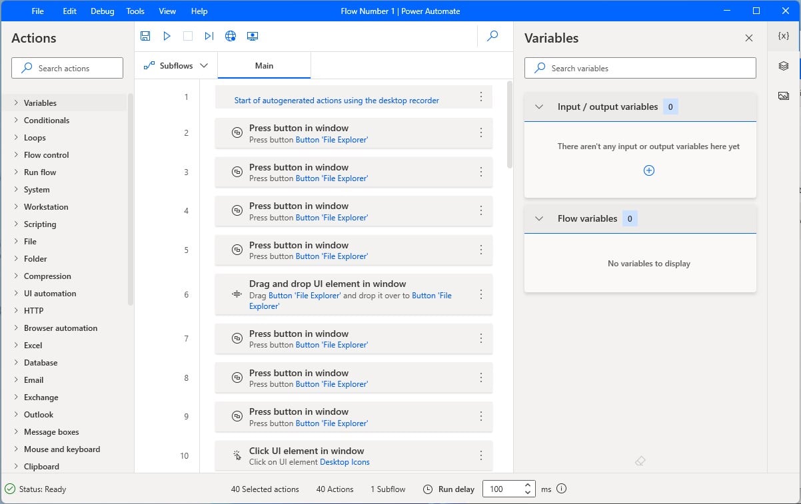Focus the Search actions field

pyautogui.click(x=67, y=68)
